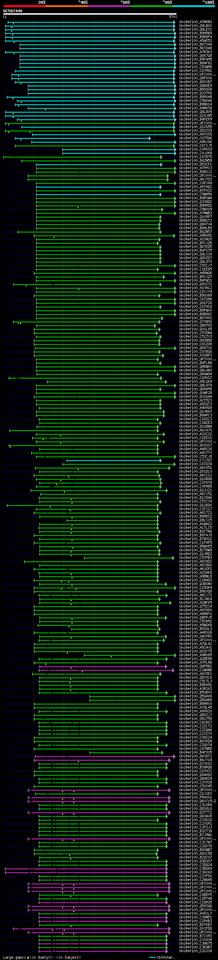Select hit UniRef100_C4J0K8
Image resolution: width=218 pixels, height=960 pixels.
coord(196,153)
